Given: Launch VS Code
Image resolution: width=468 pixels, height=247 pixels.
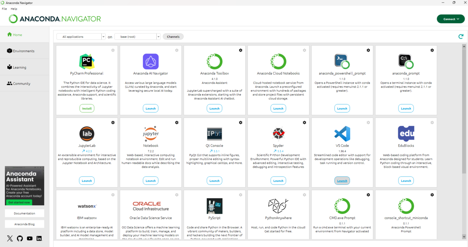Looking at the screenshot, I should point(342,181).
